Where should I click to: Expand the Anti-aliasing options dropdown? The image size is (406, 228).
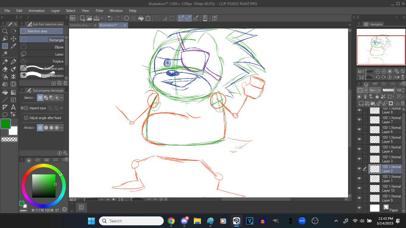tap(62, 128)
